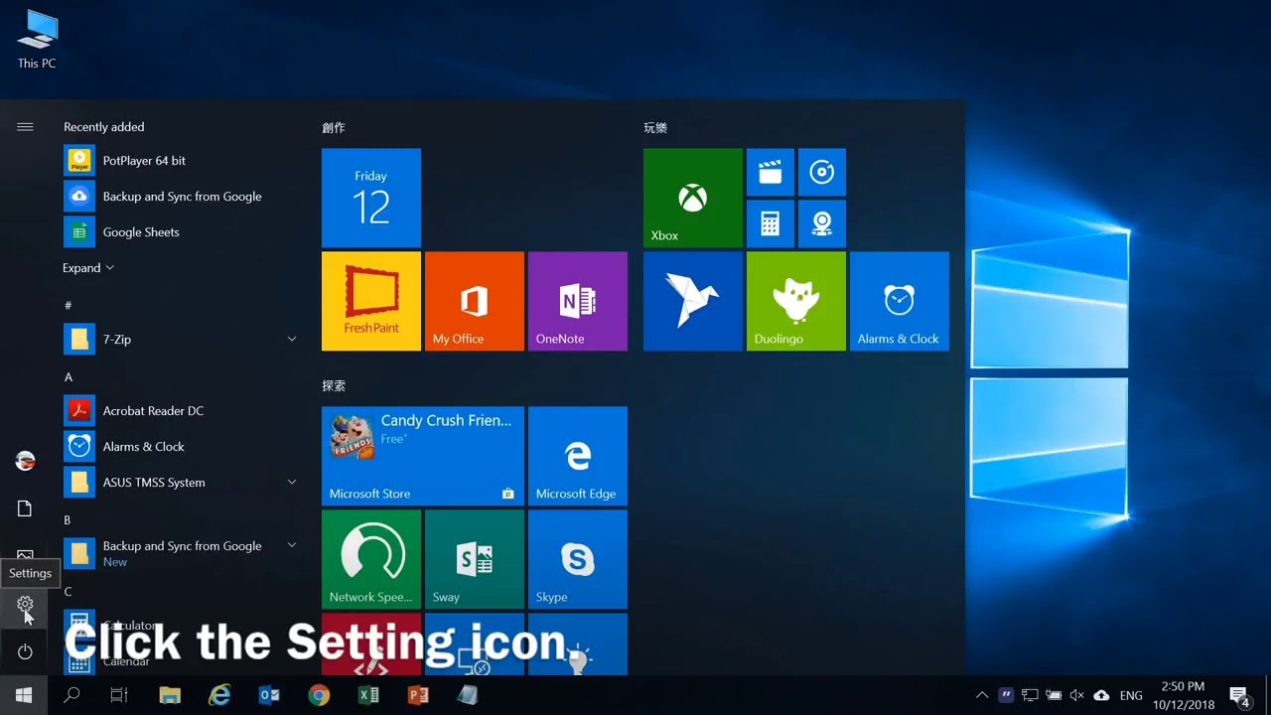Click the C letter header in app list
The image size is (1271, 715).
pyautogui.click(x=68, y=592)
